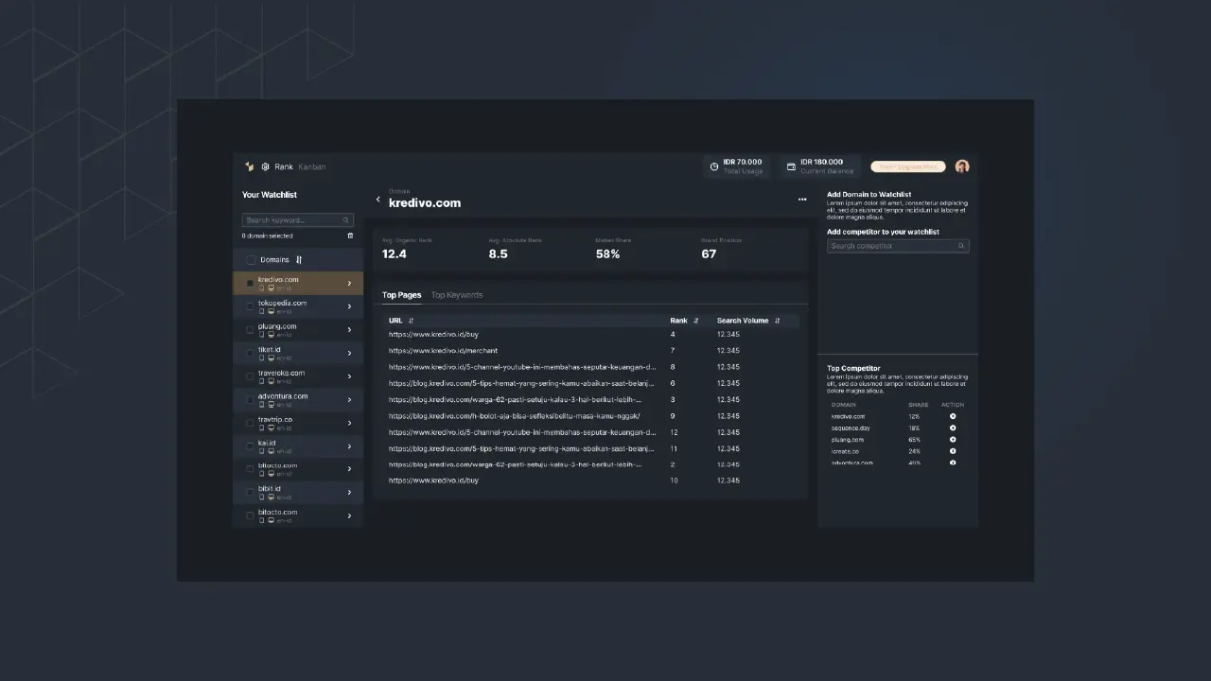Image resolution: width=1211 pixels, height=681 pixels.
Task: Open the three-dot more options menu
Action: 802,200
